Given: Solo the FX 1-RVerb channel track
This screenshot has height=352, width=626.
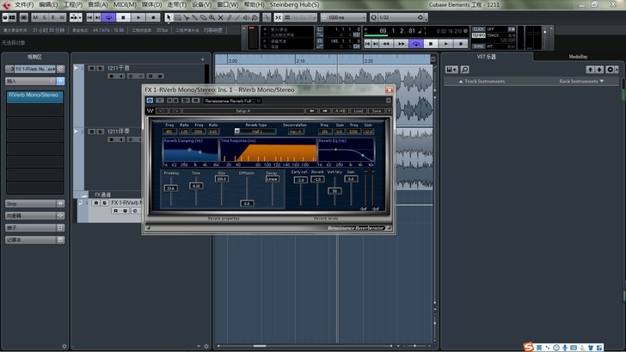Looking at the screenshot, I should tap(104, 203).
